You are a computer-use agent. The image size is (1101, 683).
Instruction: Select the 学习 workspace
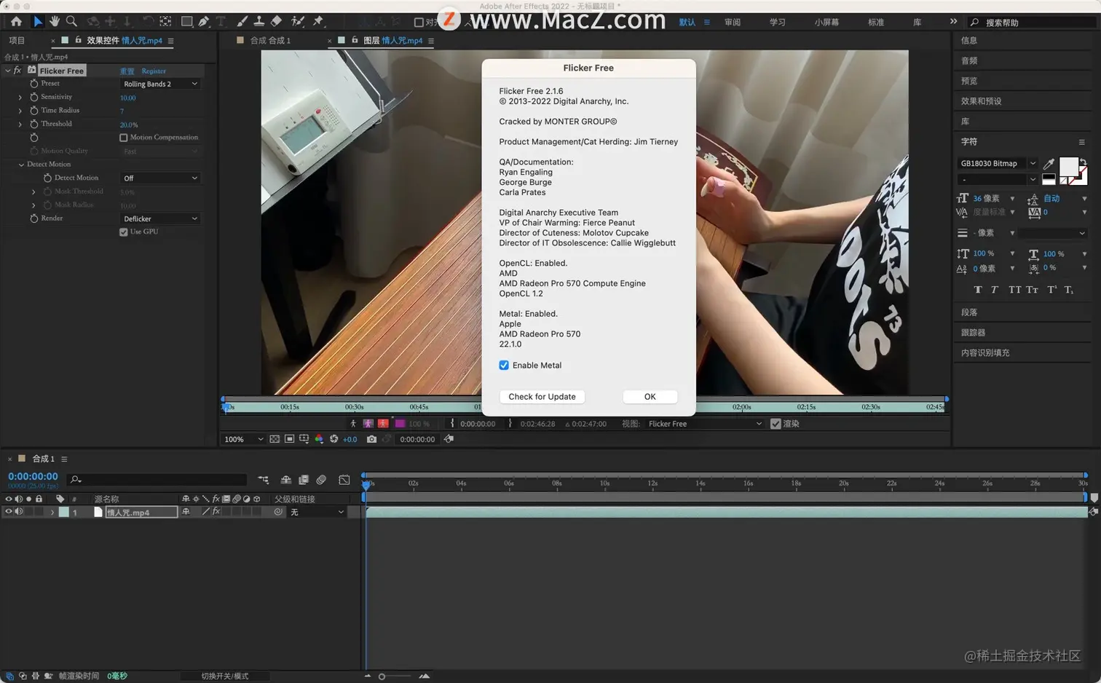pyautogui.click(x=778, y=23)
